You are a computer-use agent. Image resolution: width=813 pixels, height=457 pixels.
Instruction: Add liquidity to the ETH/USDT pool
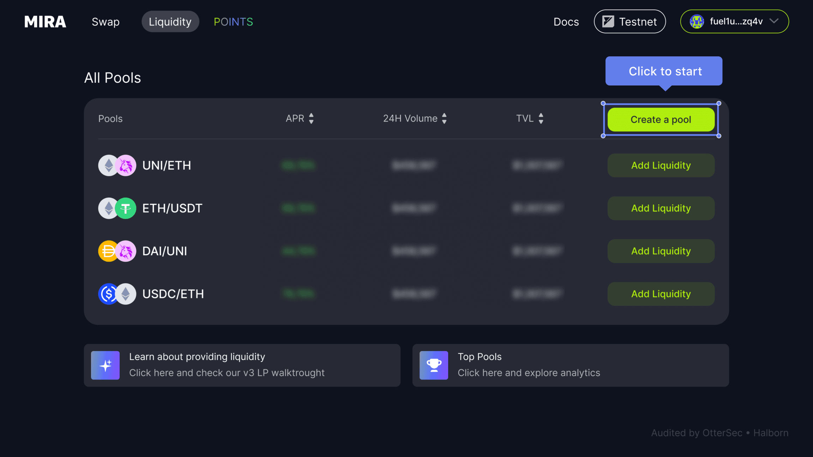[661, 208]
